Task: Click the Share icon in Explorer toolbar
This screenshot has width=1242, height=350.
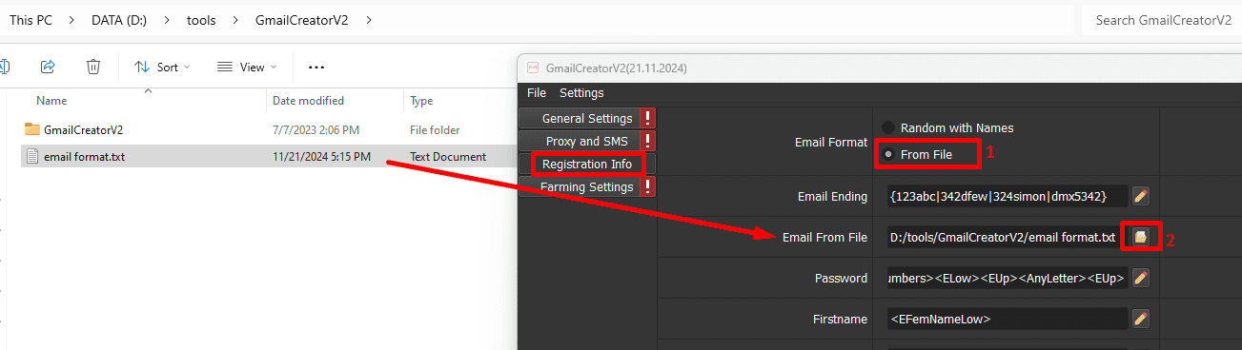Action: click(x=48, y=67)
